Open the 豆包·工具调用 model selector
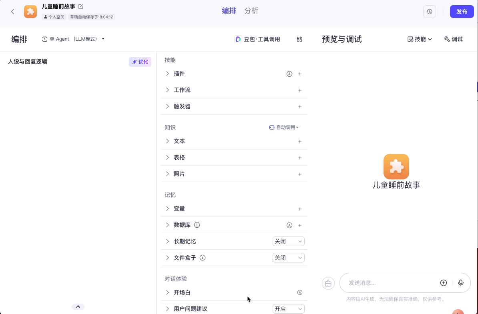478x314 pixels. pyautogui.click(x=258, y=39)
